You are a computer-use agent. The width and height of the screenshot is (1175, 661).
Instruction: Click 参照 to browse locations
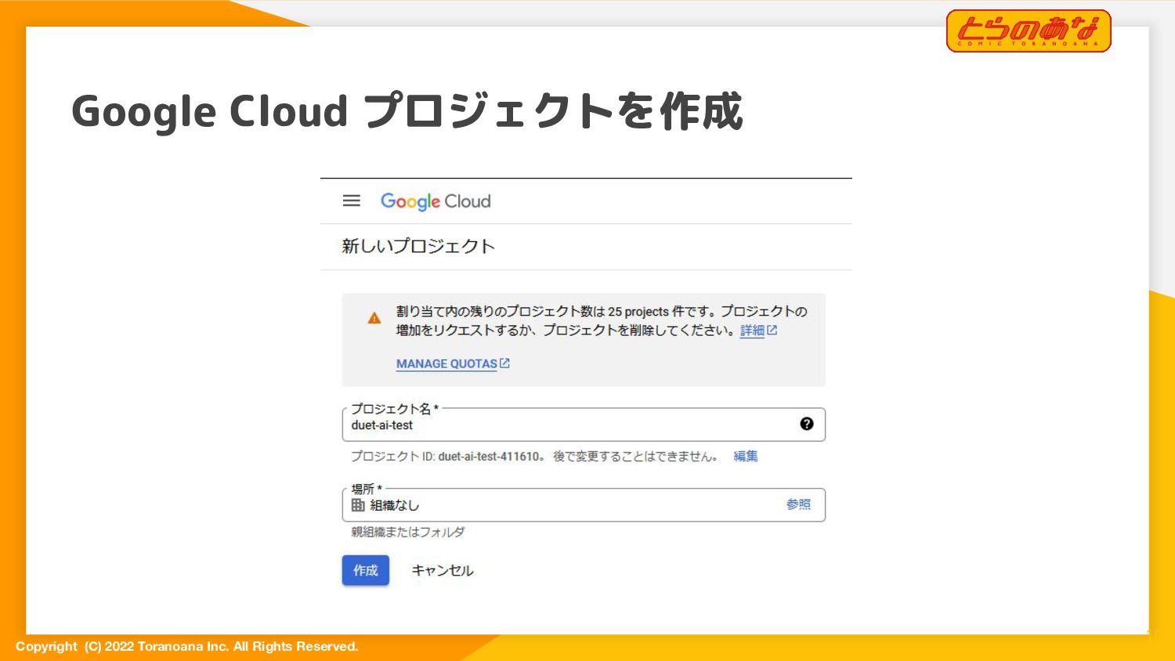click(799, 504)
